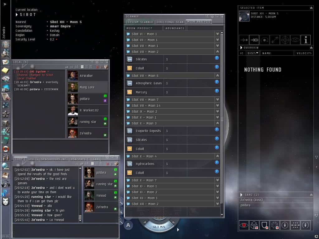Screen dimensions: 319x239
Task: Click the need-capacitor broadcast icon
Action: click(275, 225)
